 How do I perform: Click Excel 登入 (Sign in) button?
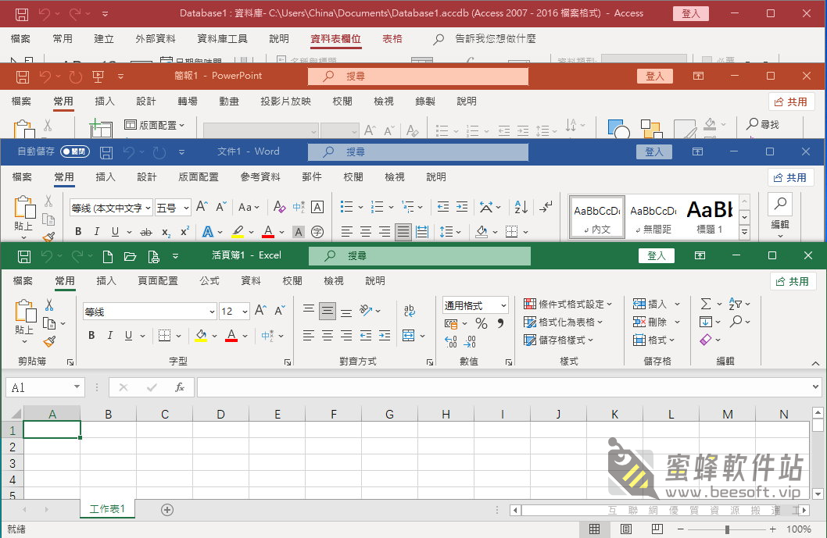[657, 256]
